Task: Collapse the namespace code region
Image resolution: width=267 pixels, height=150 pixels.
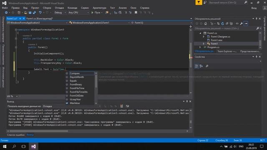Action: 16,30
